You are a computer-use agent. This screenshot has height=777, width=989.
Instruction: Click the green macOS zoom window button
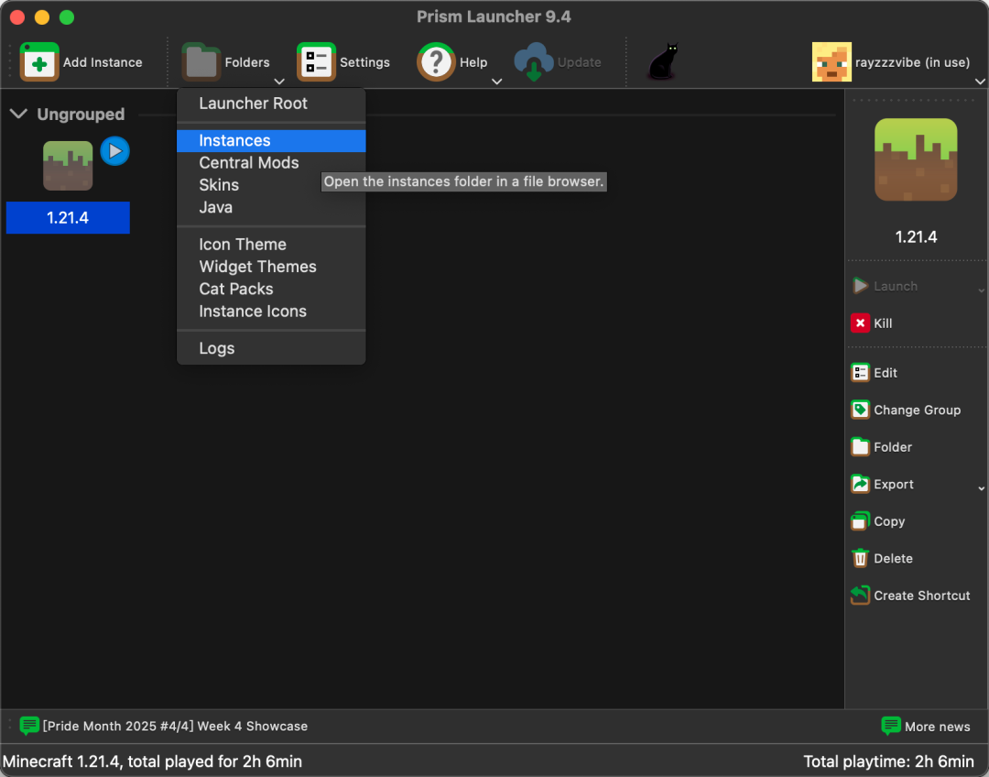click(67, 17)
